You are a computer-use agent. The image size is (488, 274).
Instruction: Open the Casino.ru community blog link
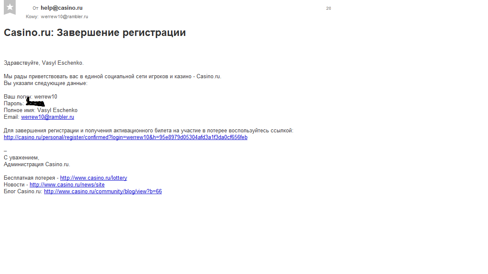point(103,192)
